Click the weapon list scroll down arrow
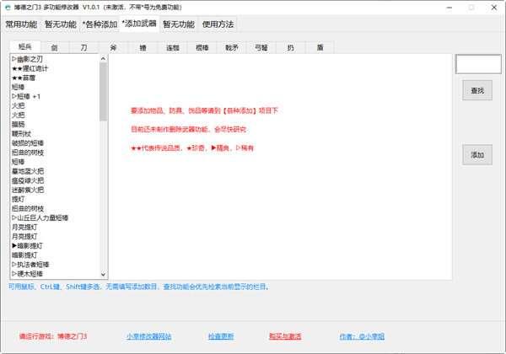 pyautogui.click(x=104, y=273)
